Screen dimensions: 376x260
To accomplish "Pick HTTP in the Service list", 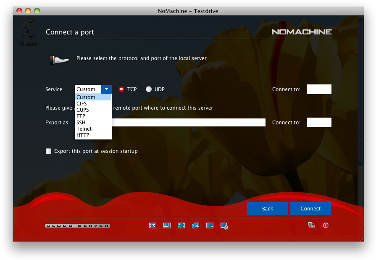I will tap(83, 135).
